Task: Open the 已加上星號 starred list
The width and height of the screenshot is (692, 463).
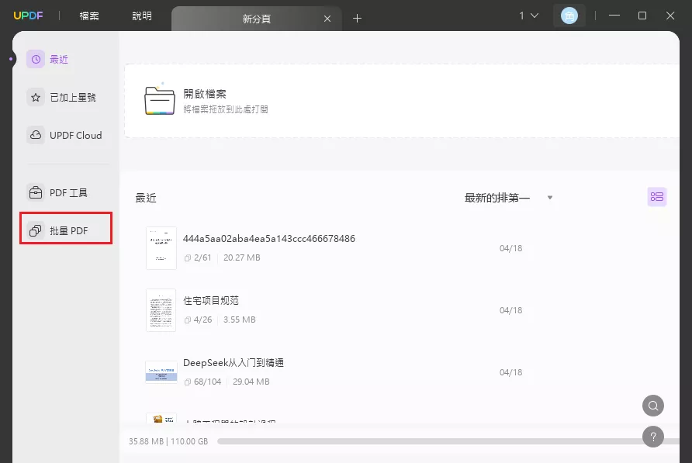Action: (x=61, y=97)
